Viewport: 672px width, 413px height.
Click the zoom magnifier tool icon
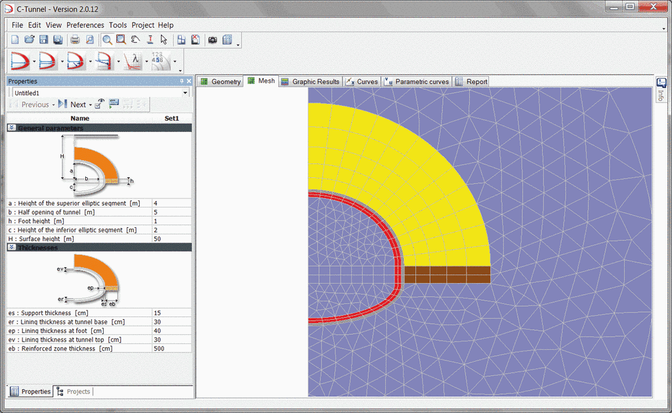coord(107,40)
